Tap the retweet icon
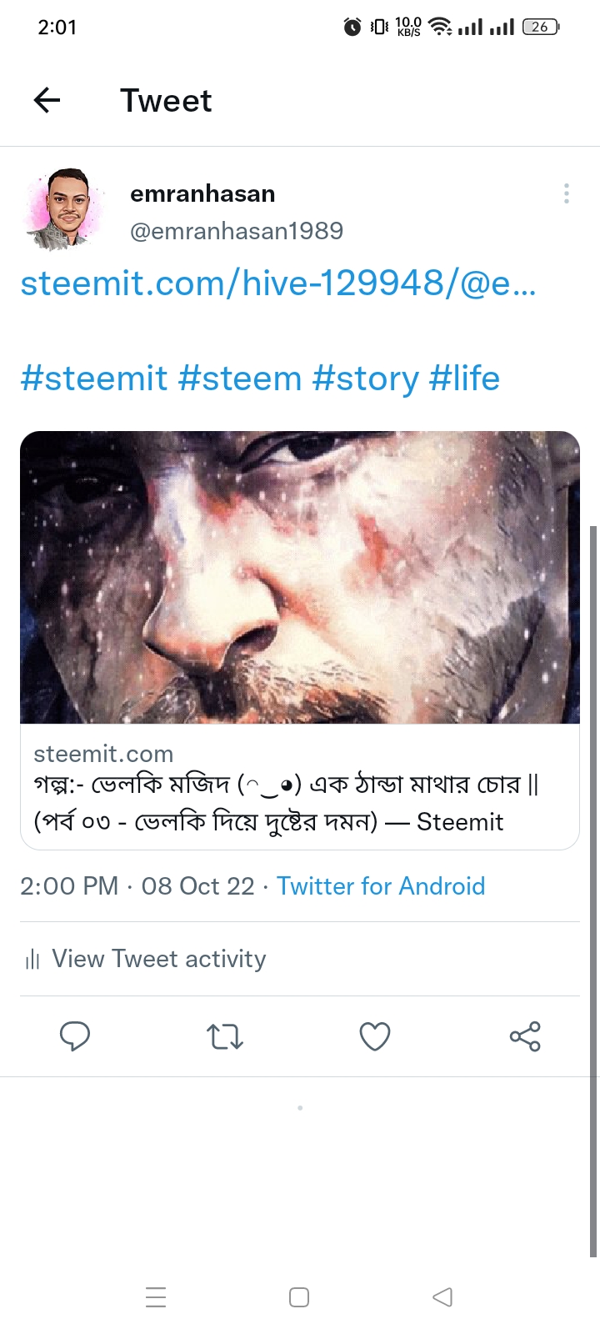Image resolution: width=600 pixels, height=1334 pixels. pyautogui.click(x=225, y=1036)
